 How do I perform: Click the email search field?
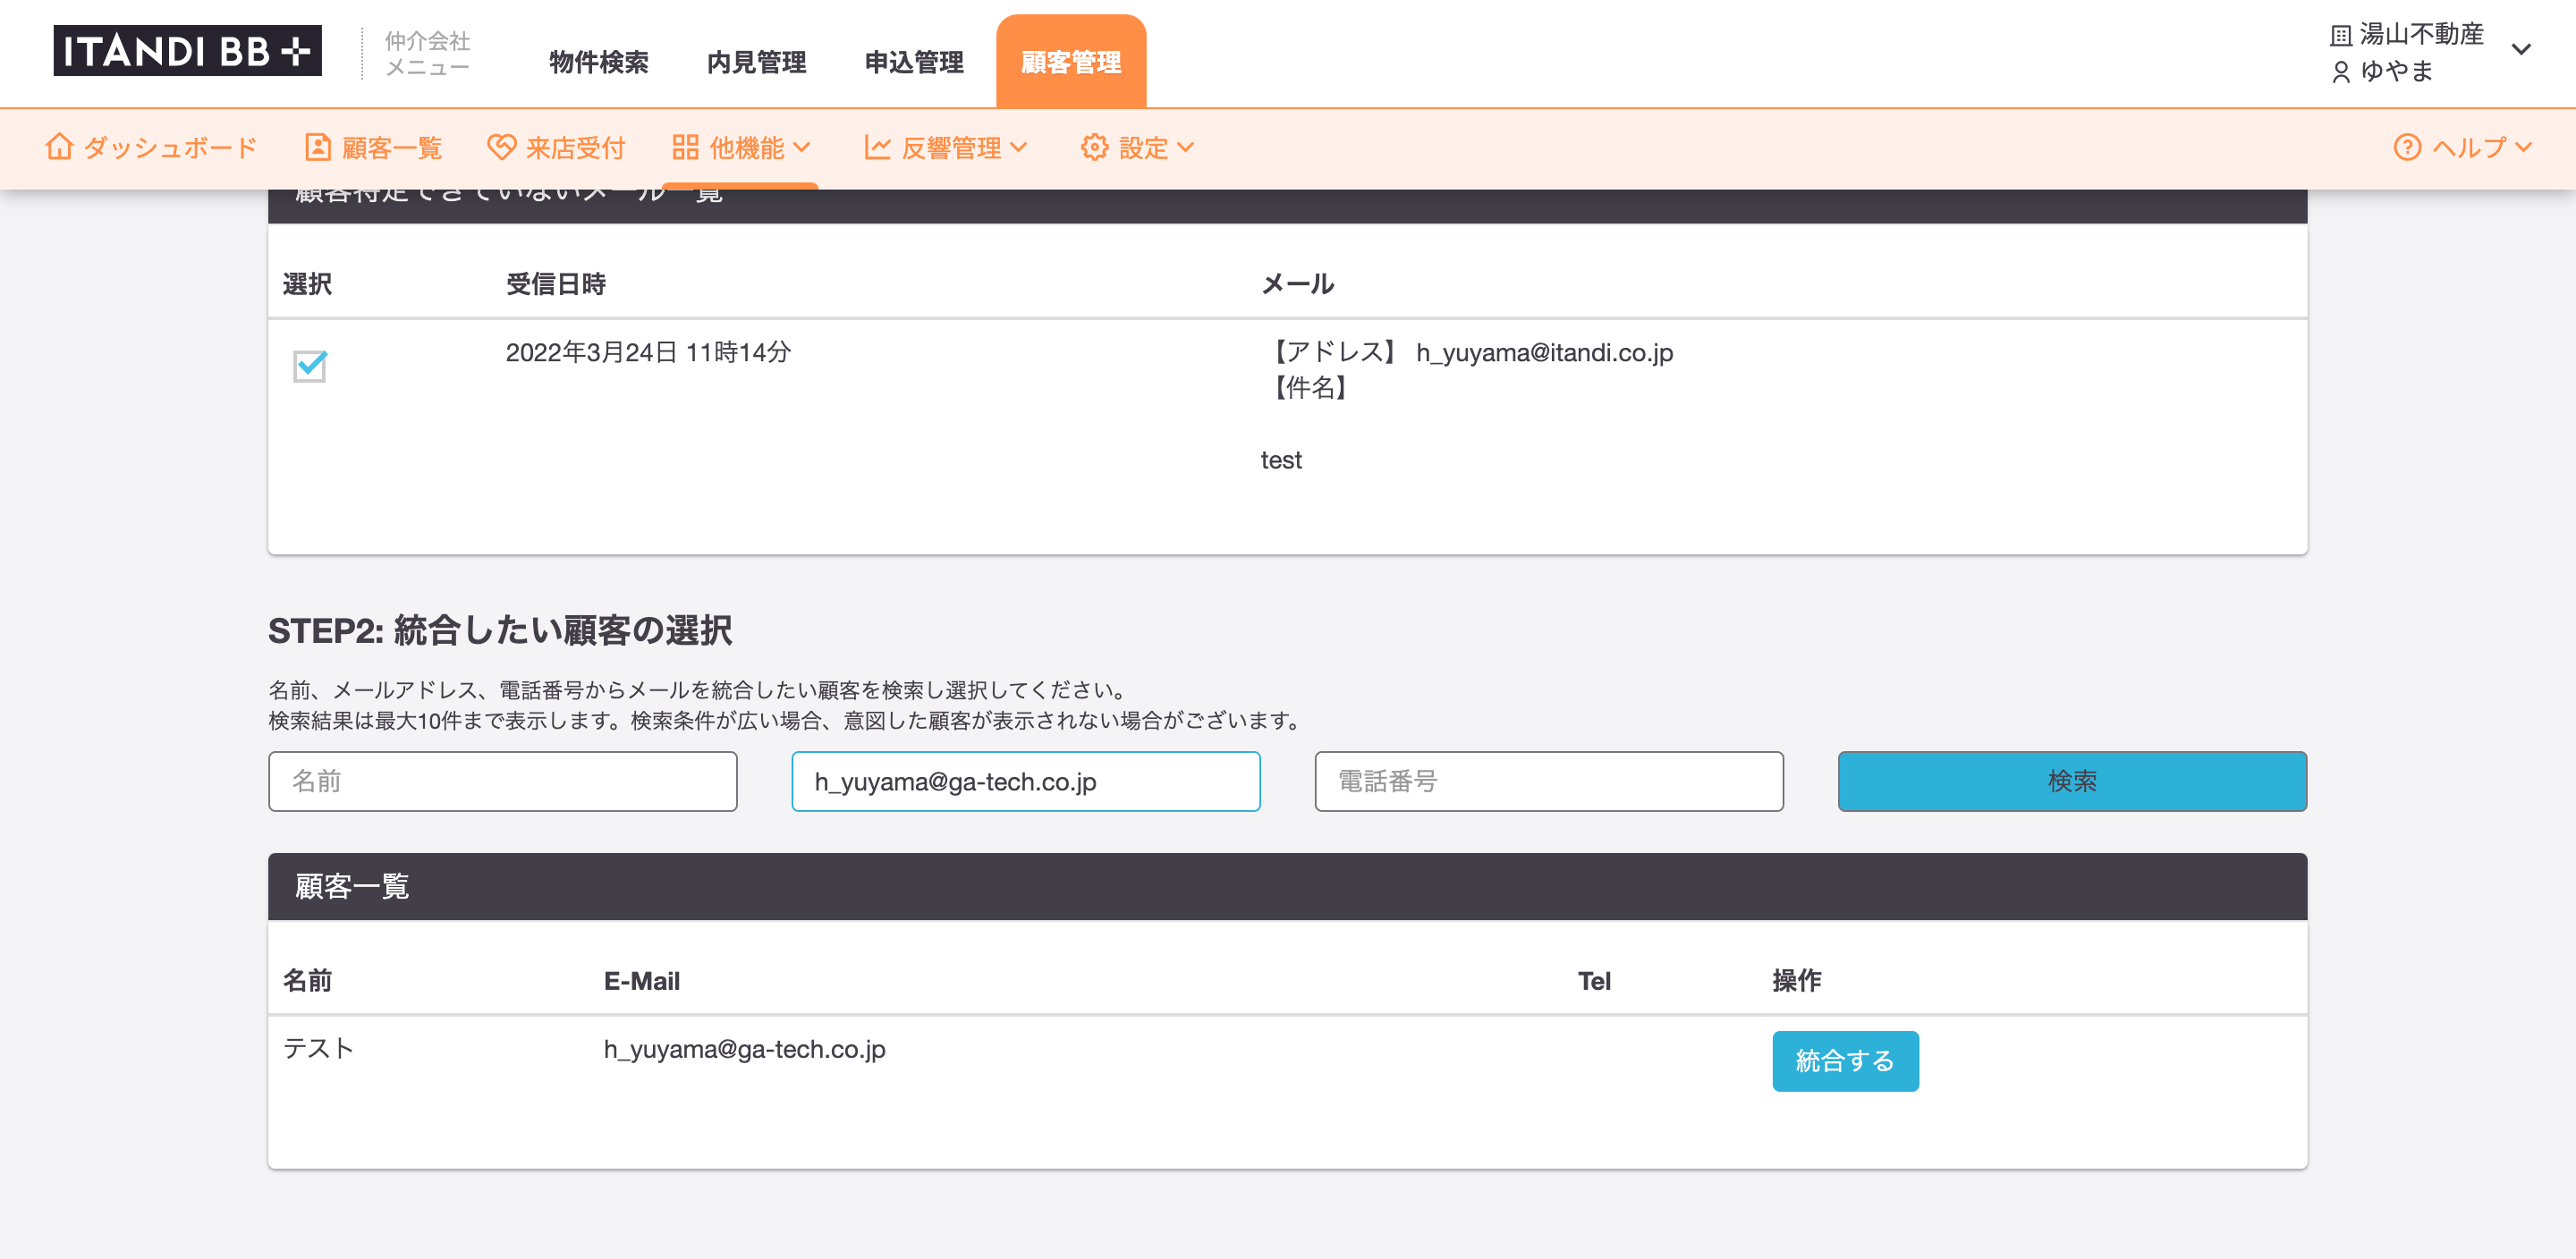pos(1026,781)
